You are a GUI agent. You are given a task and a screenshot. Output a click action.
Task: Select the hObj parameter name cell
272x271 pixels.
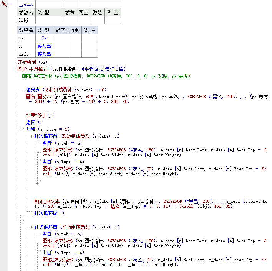click(x=26, y=20)
